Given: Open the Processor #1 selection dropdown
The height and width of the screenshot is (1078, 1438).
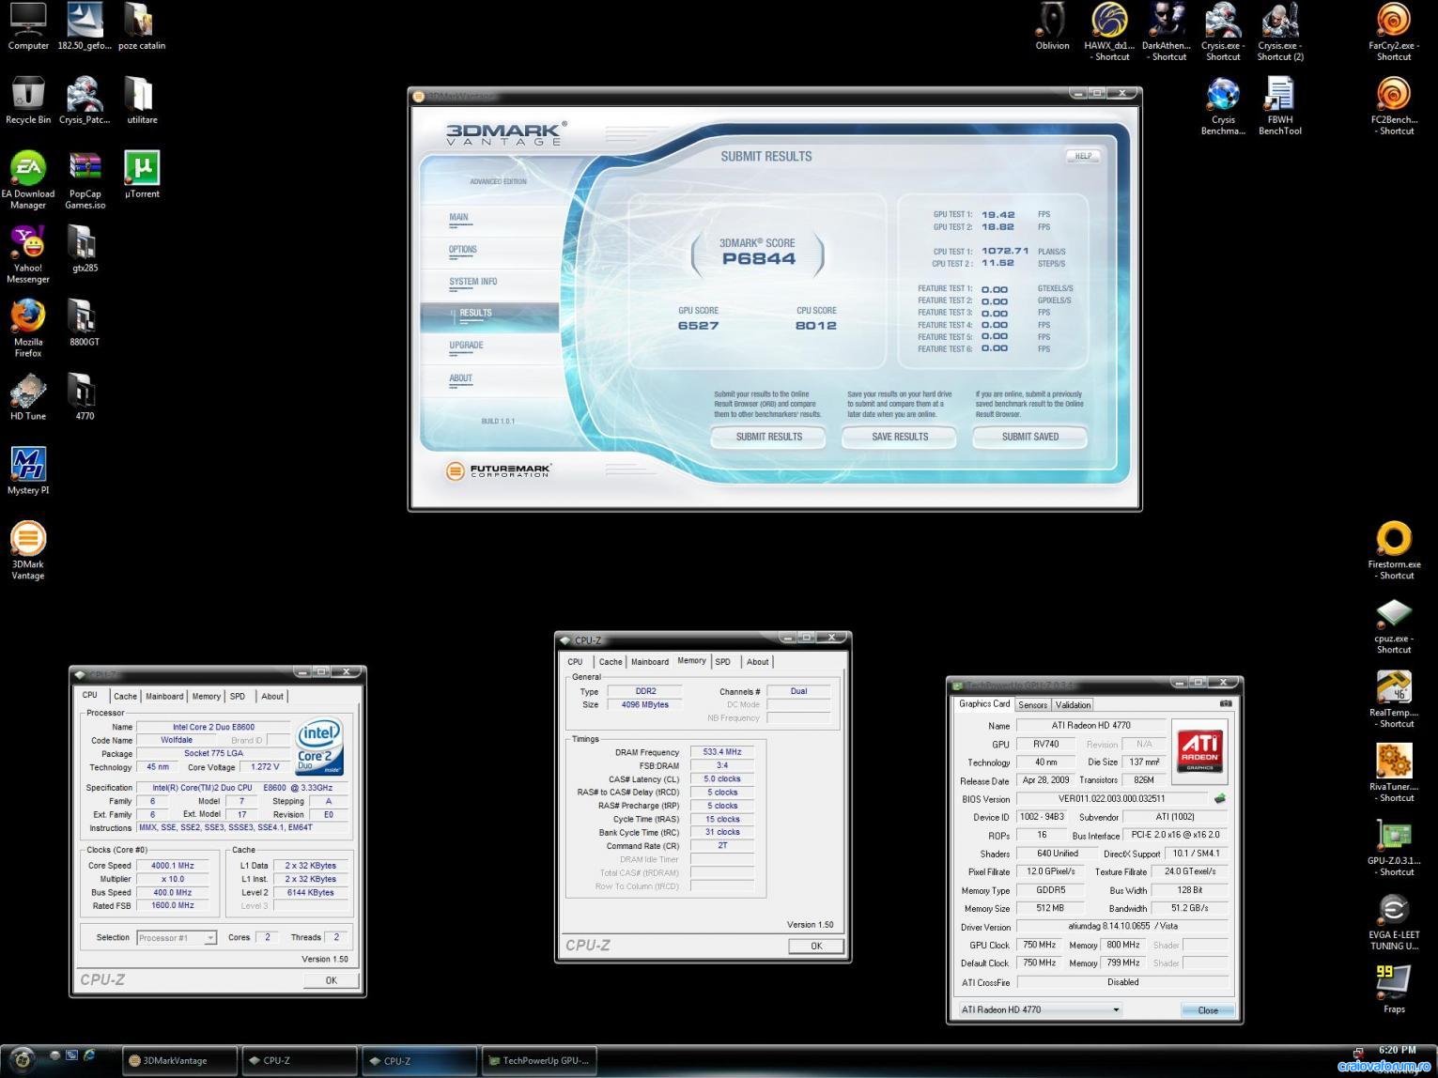Looking at the screenshot, I should pos(177,937).
